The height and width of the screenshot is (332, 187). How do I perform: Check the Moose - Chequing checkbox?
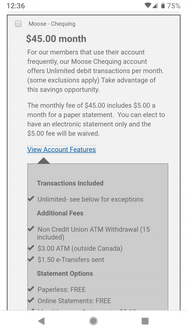(x=18, y=24)
